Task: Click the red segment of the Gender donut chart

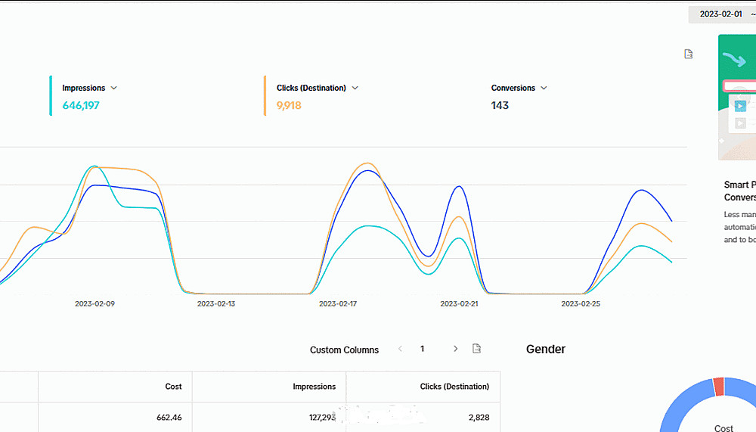Action: tap(719, 387)
